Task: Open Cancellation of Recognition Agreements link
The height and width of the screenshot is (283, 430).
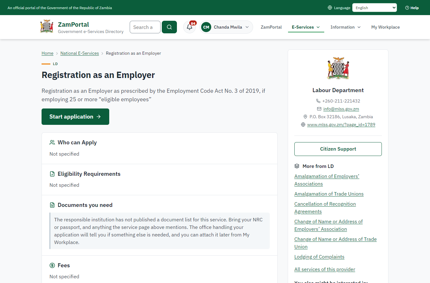Action: click(325, 208)
